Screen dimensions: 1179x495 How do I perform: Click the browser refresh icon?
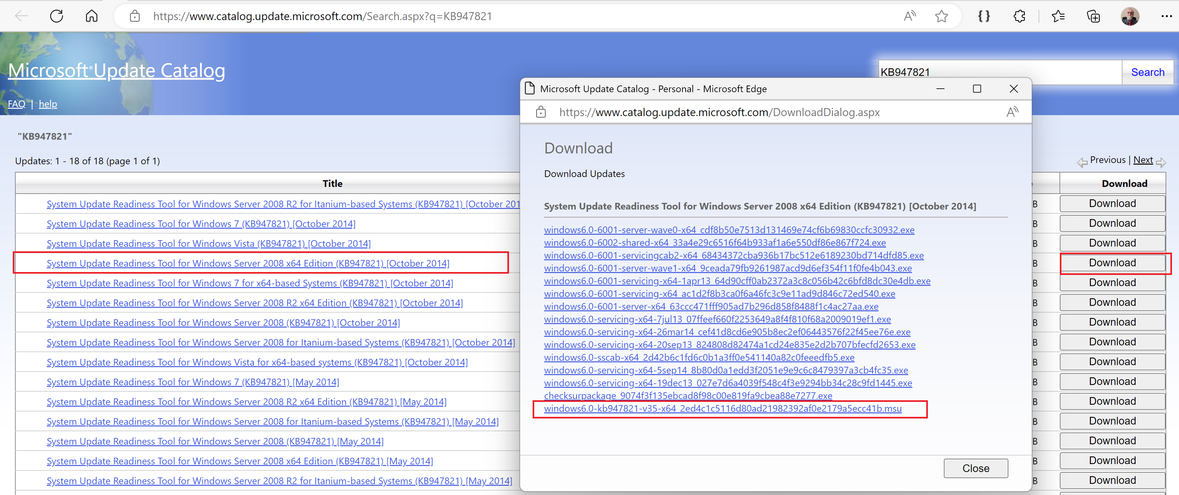pos(56,17)
